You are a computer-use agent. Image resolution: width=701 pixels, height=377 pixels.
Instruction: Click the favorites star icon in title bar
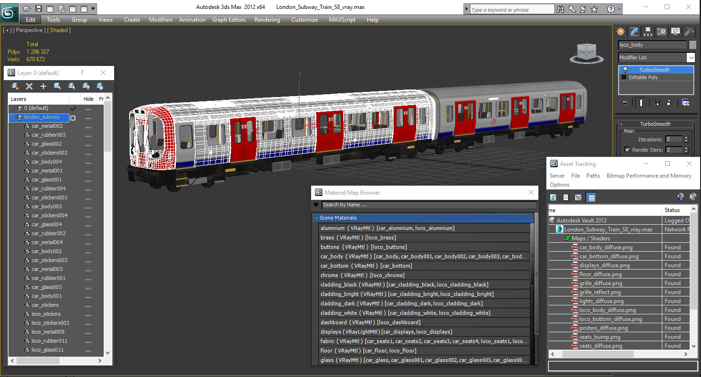(594, 9)
